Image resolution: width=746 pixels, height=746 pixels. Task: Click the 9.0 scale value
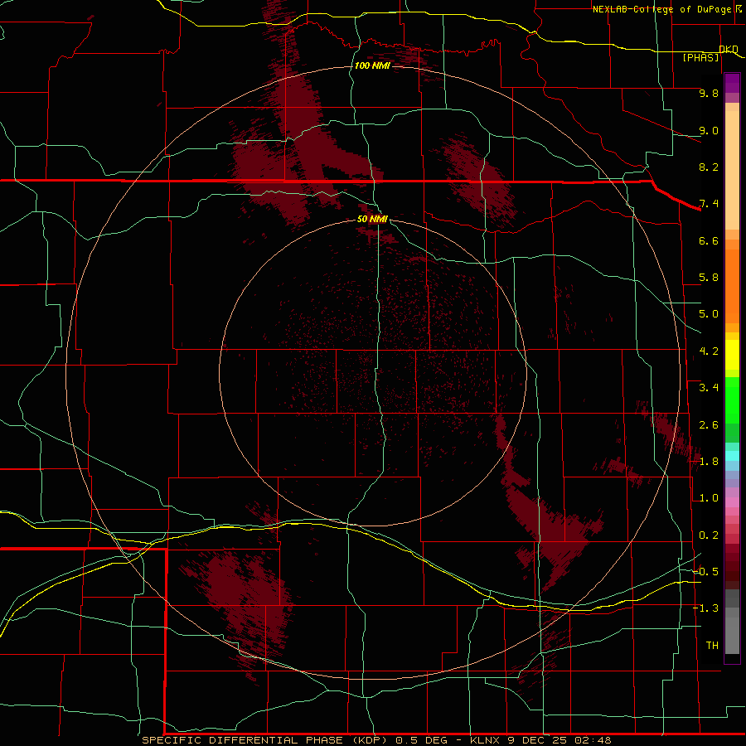pyautogui.click(x=709, y=130)
